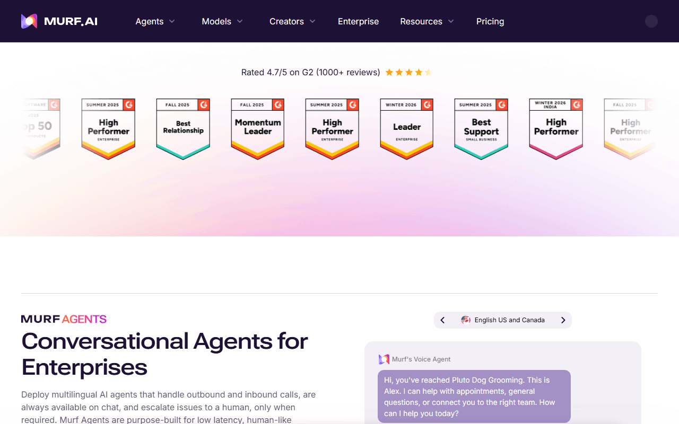Screen dimensions: 679x424
Task: Click the G2 star rating icons
Action: (408, 72)
